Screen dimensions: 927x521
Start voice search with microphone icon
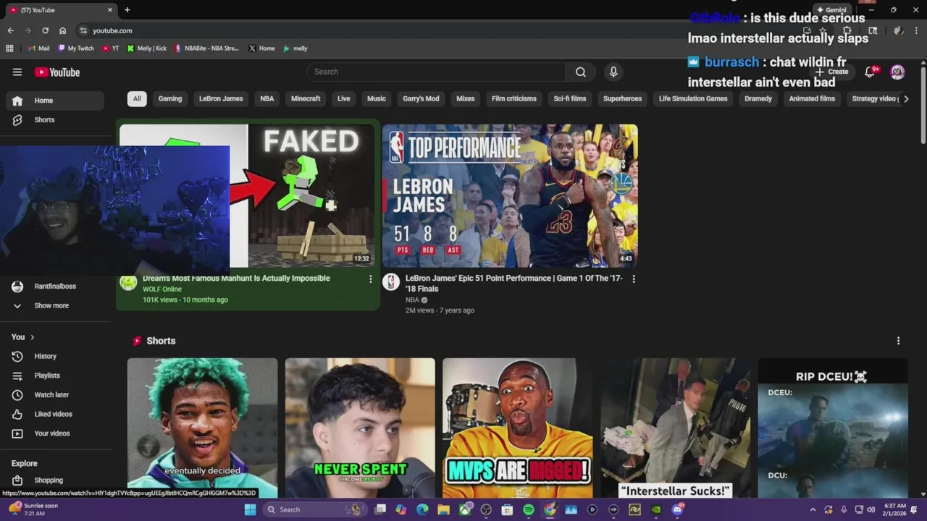(x=613, y=72)
